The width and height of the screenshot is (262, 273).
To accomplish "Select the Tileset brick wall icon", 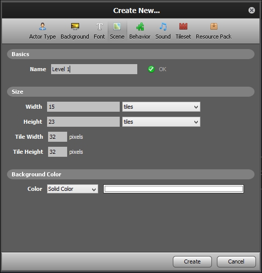I will [x=183, y=26].
